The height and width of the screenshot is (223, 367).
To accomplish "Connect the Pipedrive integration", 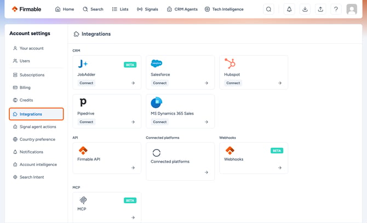I will coord(87,122).
